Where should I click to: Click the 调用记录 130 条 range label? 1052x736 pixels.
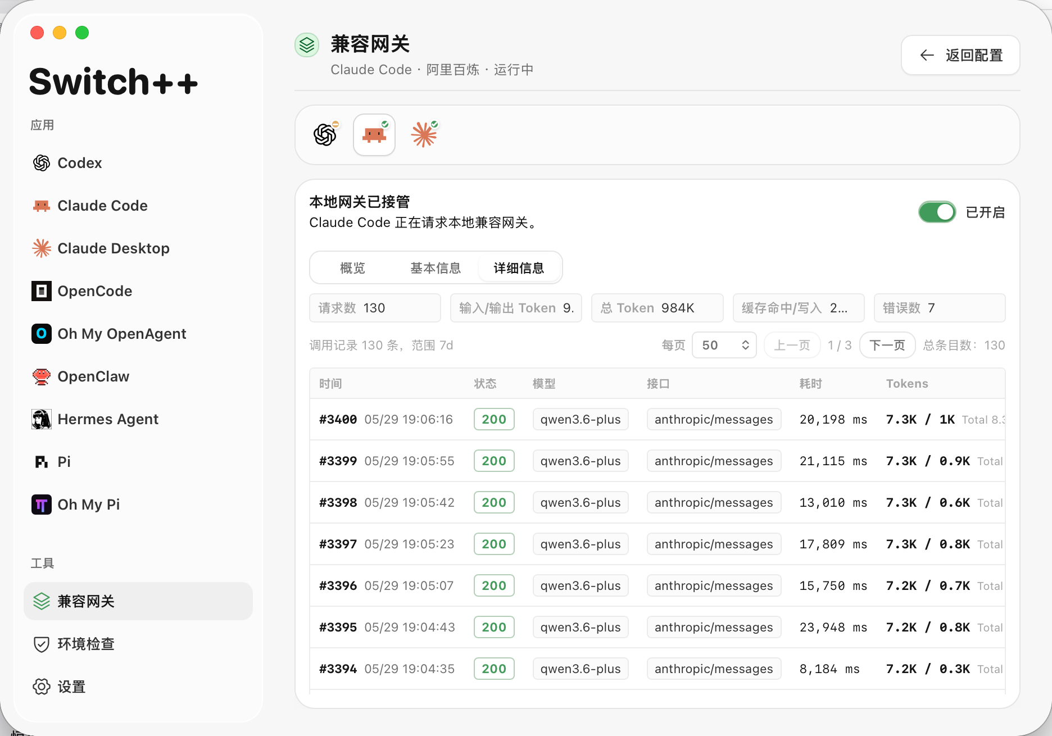tap(381, 345)
